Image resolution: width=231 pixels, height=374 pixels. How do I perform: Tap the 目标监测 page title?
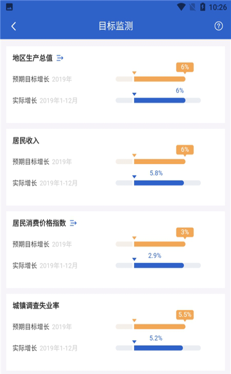[116, 26]
